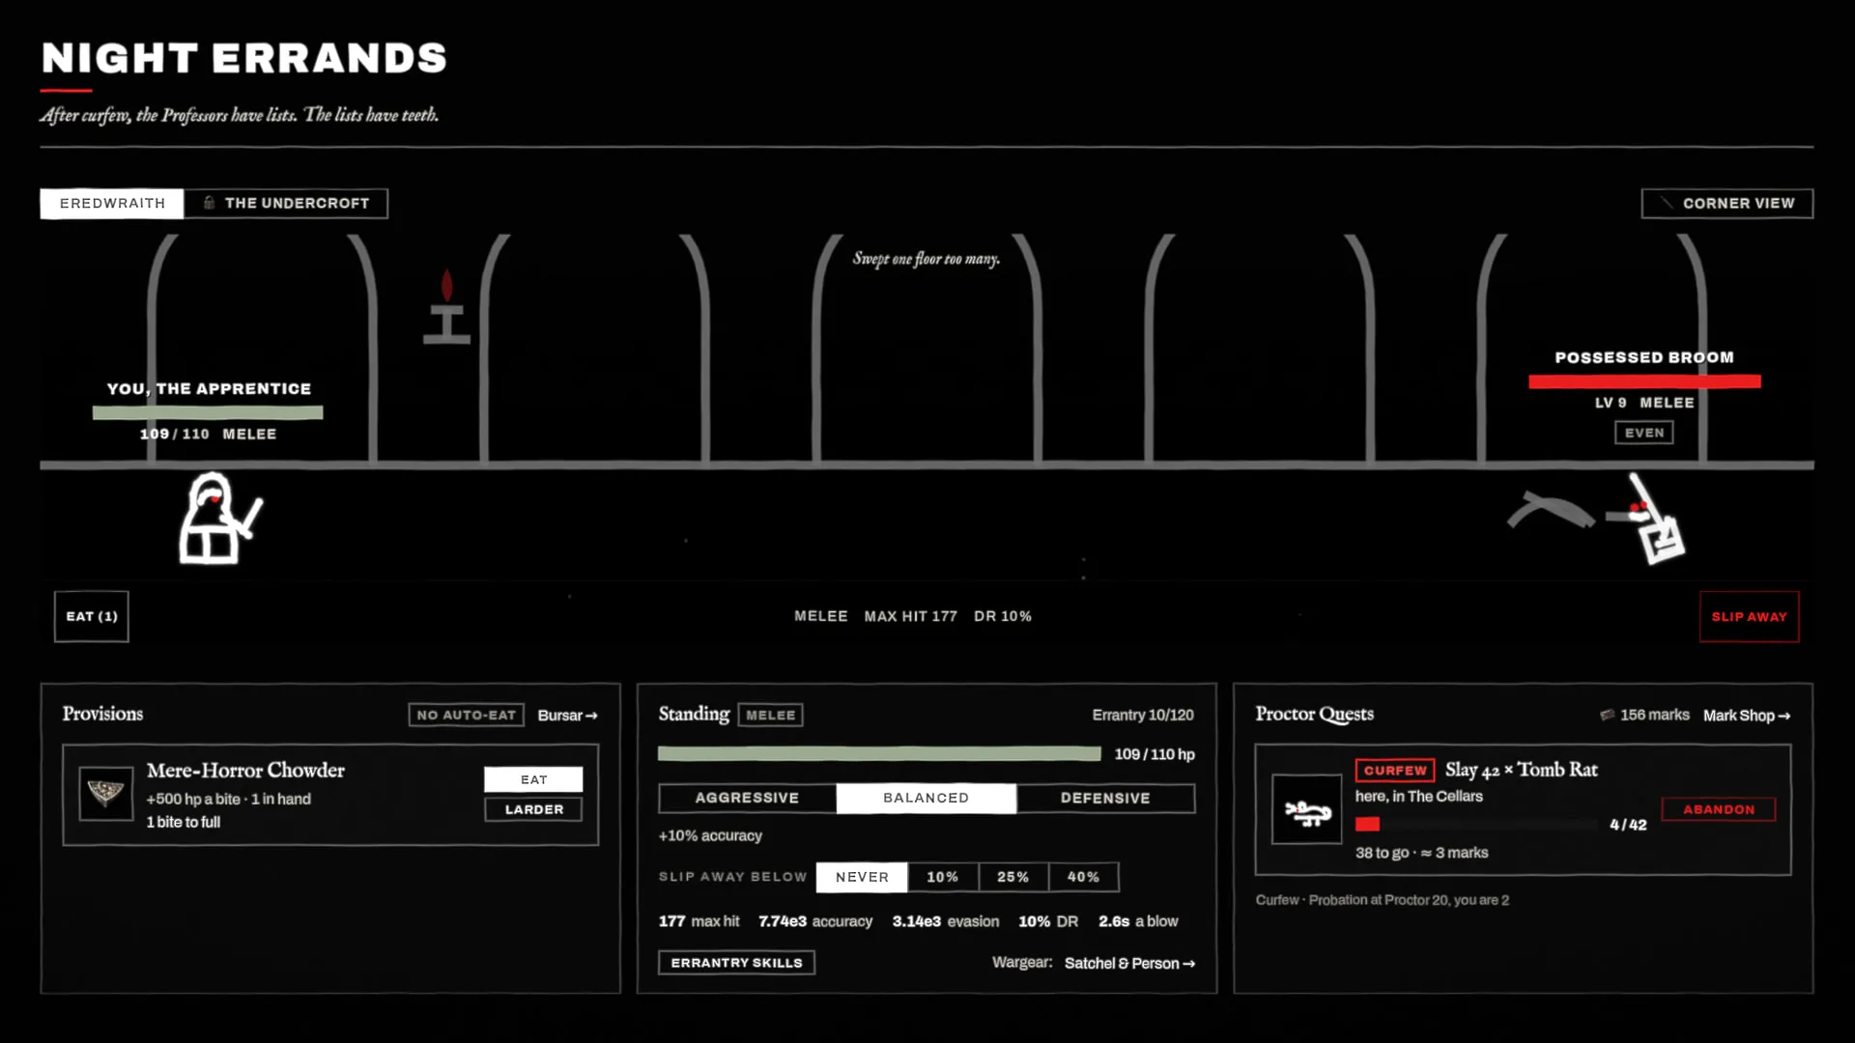The width and height of the screenshot is (1855, 1043).
Task: Click the apprentice's green health bar
Action: coord(208,412)
